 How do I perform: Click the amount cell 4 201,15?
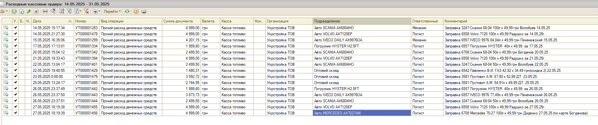pos(181,40)
